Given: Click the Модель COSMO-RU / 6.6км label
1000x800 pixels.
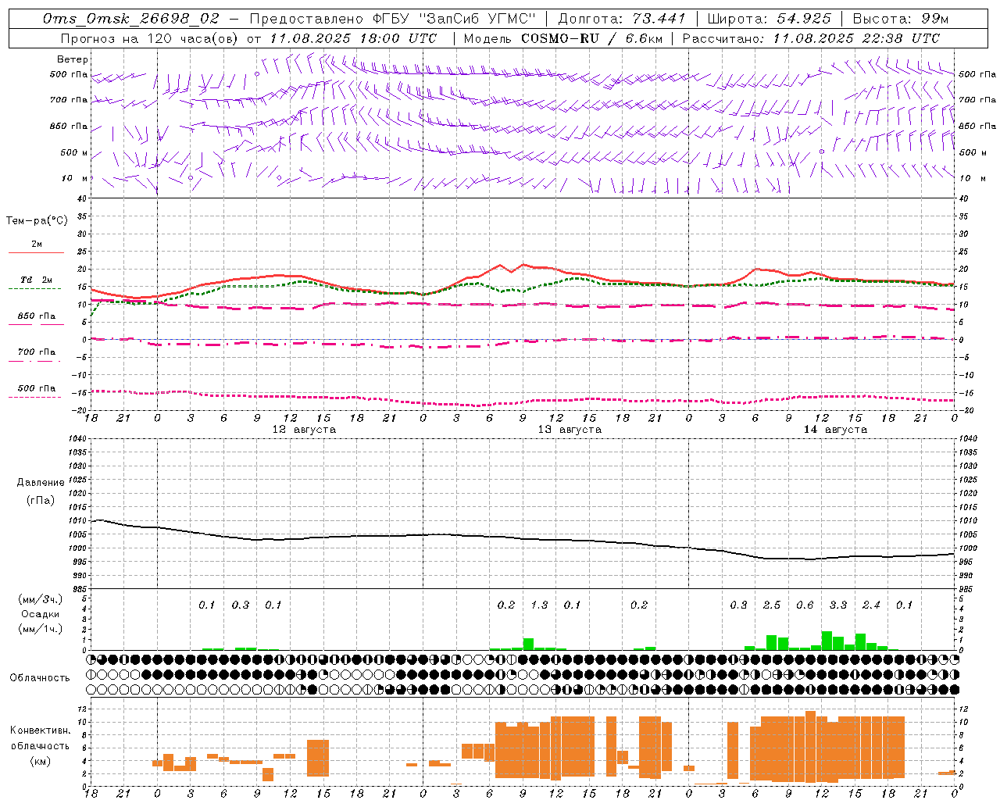Looking at the screenshot, I should (x=562, y=38).
